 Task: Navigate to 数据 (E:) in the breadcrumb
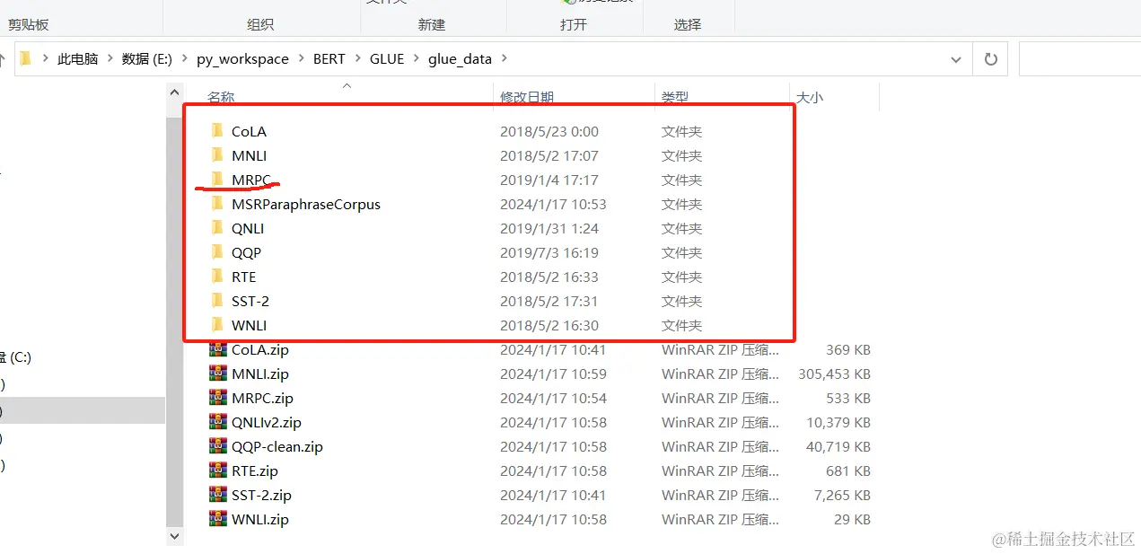click(147, 58)
